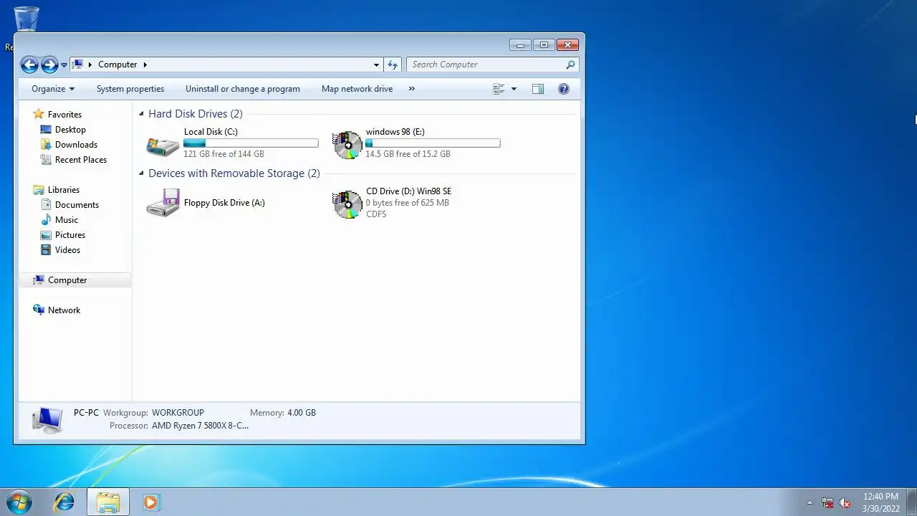
Task: Open the Organize menu
Action: tap(53, 89)
